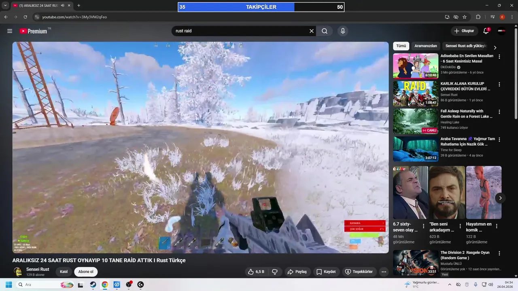Show more filter chips with arrow

pyautogui.click(x=495, y=47)
